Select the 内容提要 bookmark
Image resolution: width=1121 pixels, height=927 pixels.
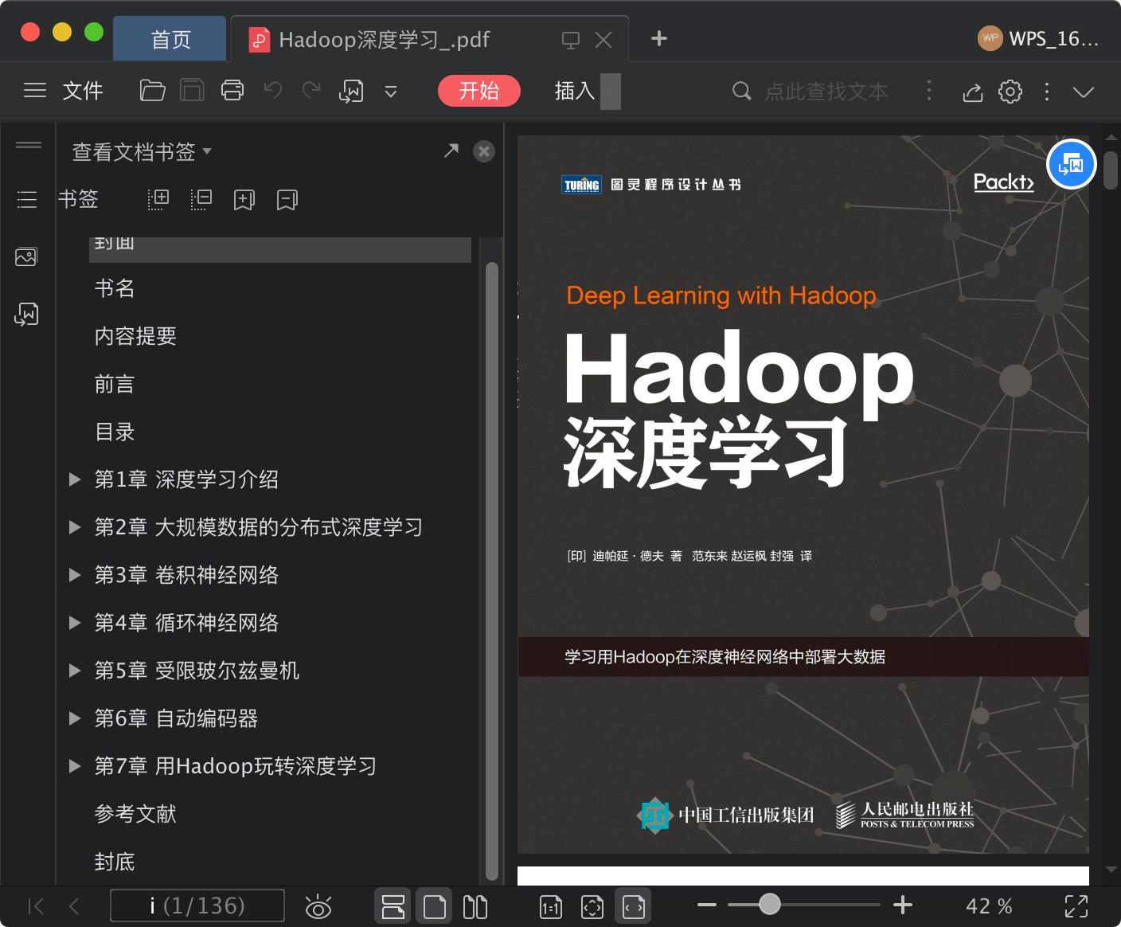(135, 336)
